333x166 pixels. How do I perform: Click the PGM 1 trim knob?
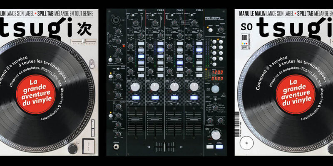[x=136, y=23]
